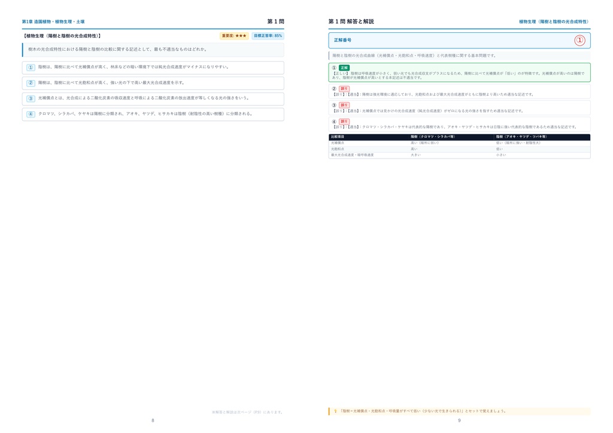Click the 比較項目 table header

tap(338, 136)
